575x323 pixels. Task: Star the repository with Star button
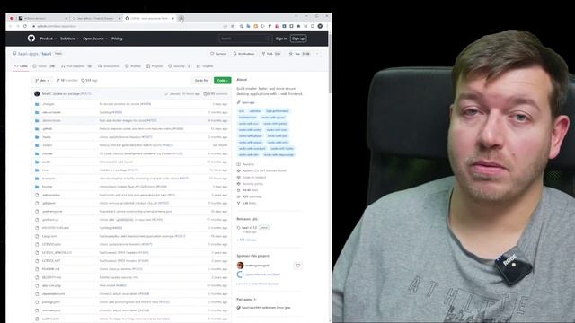click(x=299, y=54)
